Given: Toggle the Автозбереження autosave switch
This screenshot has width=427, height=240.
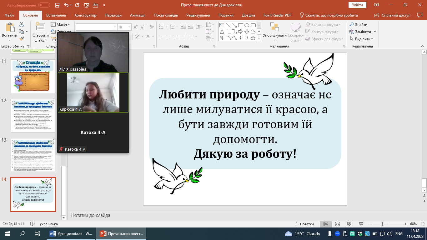Looking at the screenshot, I should click(44, 5).
